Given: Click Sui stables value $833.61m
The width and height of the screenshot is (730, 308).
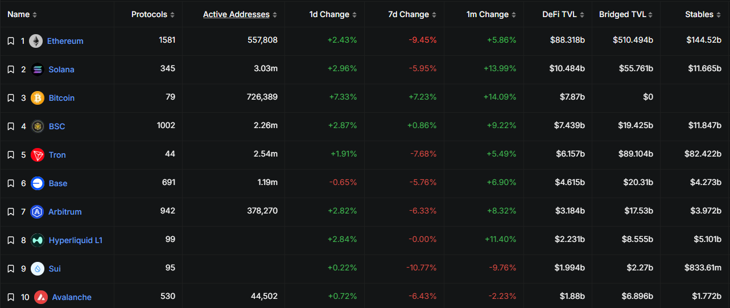Looking at the screenshot, I should (x=704, y=268).
